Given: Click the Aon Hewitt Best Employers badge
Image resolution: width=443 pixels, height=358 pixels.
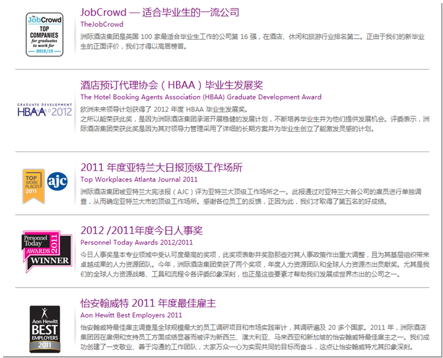Looking at the screenshot, I should 45,328.
